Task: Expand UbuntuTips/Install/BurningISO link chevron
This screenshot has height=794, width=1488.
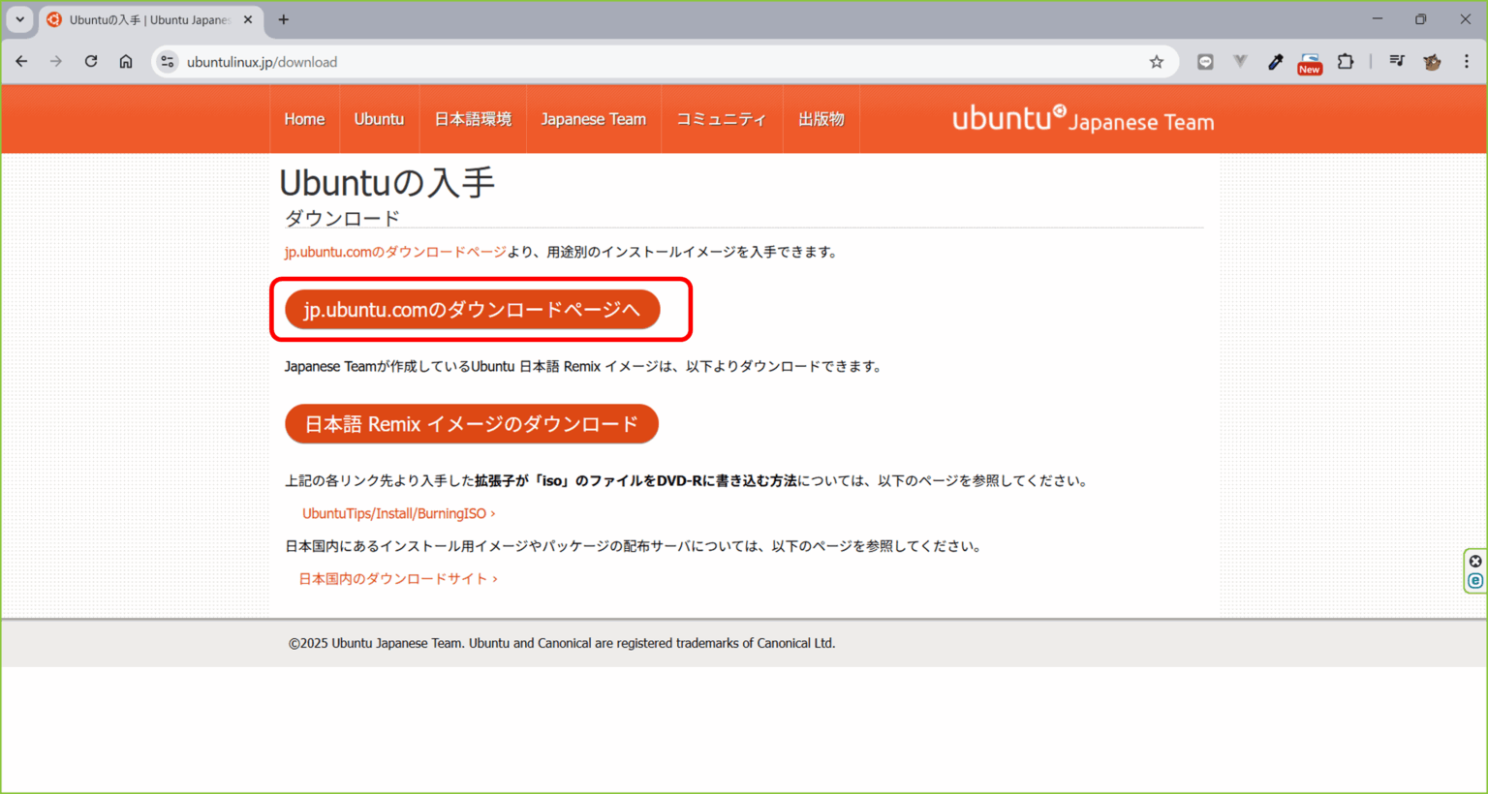Action: (492, 513)
